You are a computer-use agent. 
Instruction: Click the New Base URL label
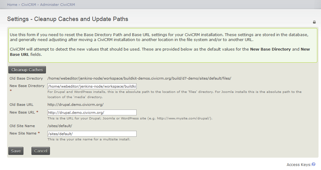point(23,112)
